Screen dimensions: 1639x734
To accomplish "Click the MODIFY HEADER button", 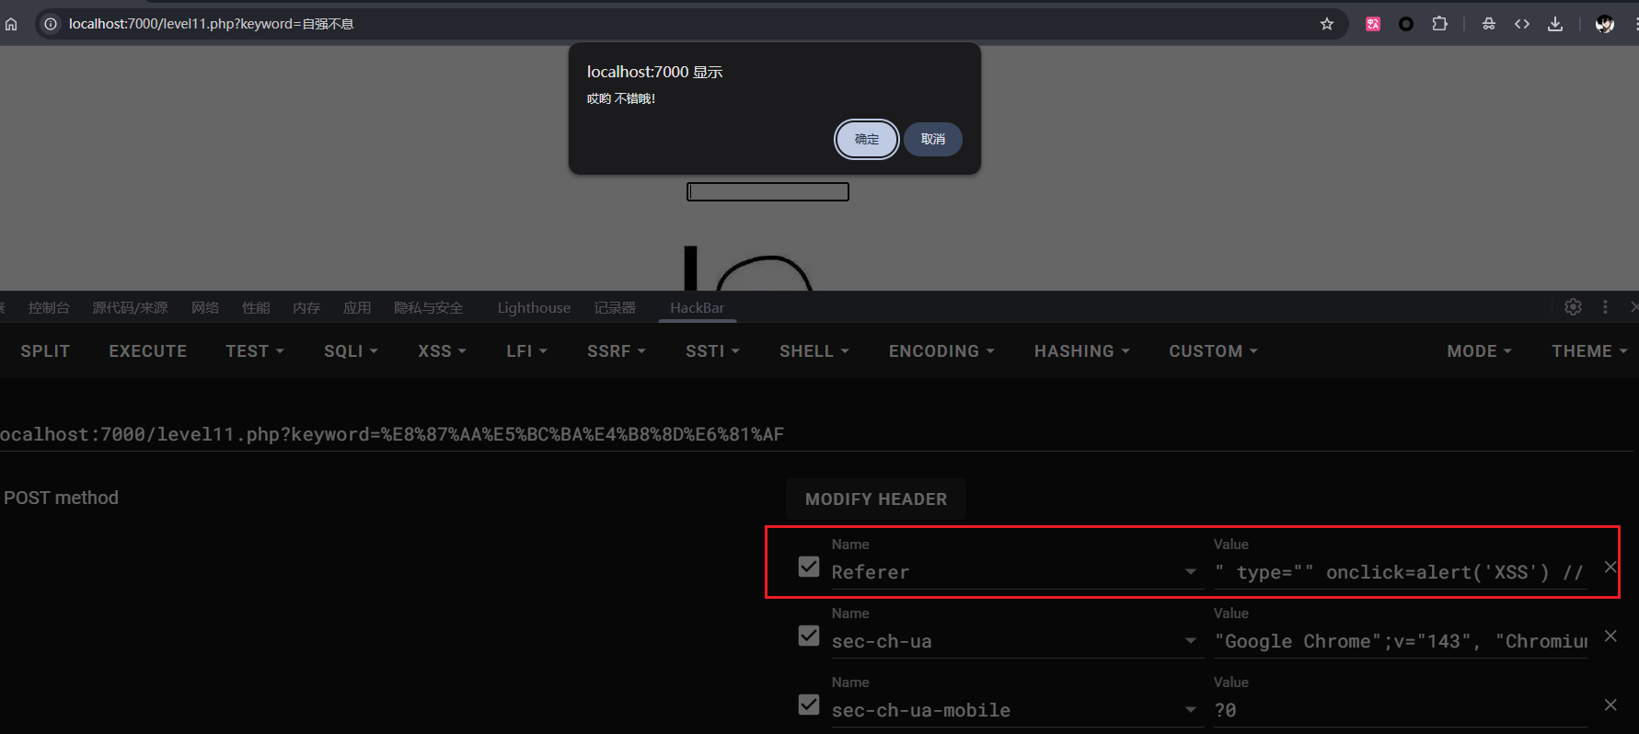I will (x=875, y=499).
